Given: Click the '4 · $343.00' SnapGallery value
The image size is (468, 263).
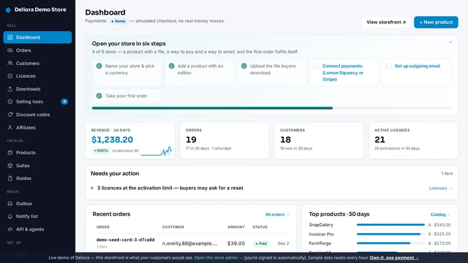Looking at the screenshot, I should click(x=439, y=225).
